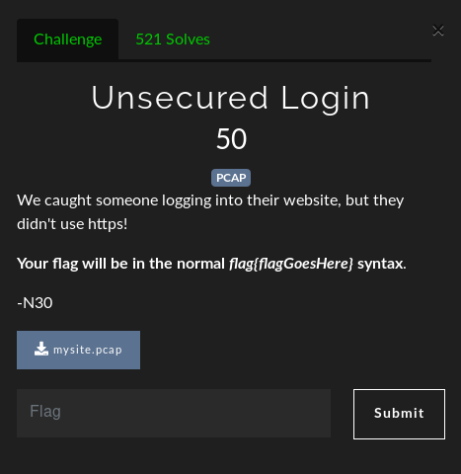Click the word Login in the title

(326, 98)
